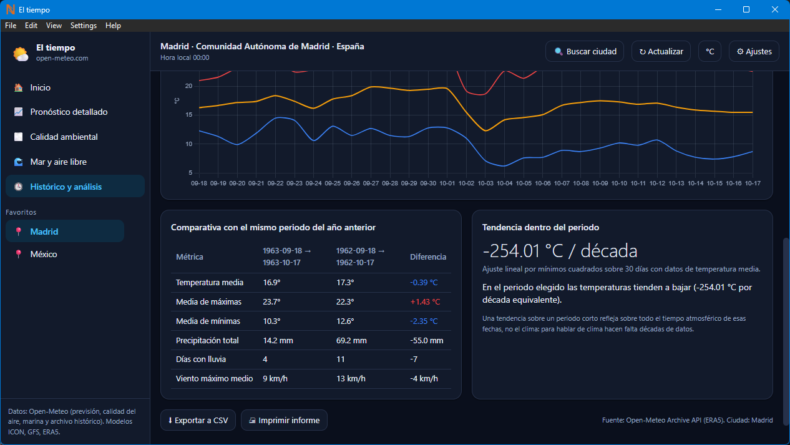Click the magnifier icon in Buscar ciudad

point(558,52)
